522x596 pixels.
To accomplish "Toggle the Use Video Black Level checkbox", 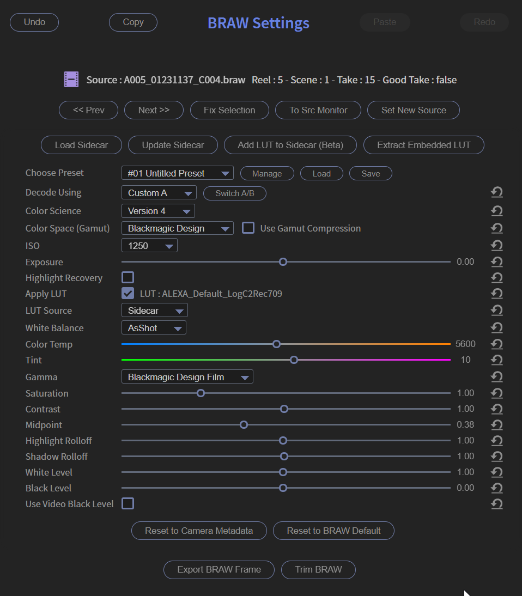I will point(128,503).
